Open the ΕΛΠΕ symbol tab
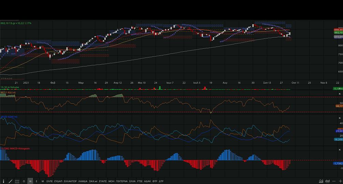Image resolution: width=343 pixels, height=184 pixels. click(49, 181)
